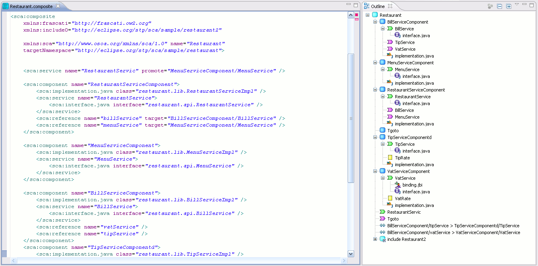The width and height of the screenshot is (538, 266).
Task: Close the Restaurant.composite editor tab
Action: pyautogui.click(x=58, y=6)
